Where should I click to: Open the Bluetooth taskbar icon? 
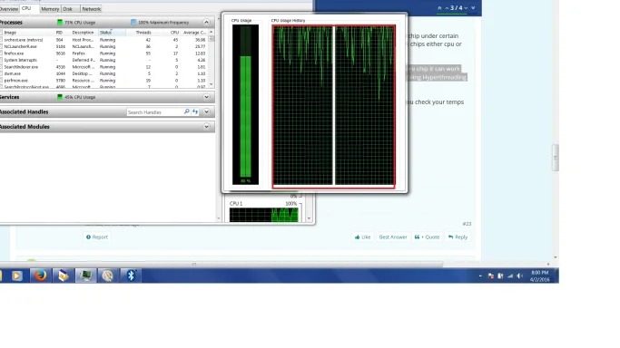[x=131, y=275]
